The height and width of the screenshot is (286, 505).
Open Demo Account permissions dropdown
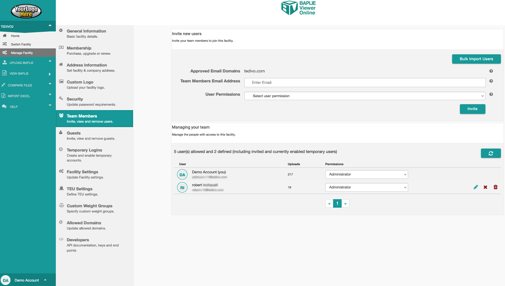click(366, 174)
